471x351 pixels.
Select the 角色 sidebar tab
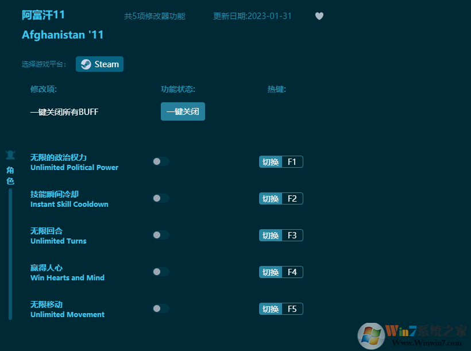click(10, 176)
